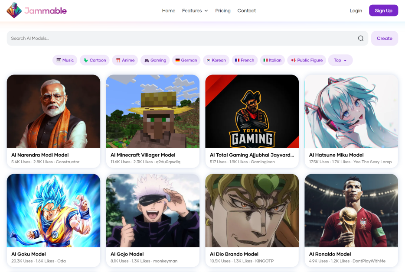Viewport: 405px width, 272px height.
Task: Click the magnifying glass search icon
Action: point(361,38)
